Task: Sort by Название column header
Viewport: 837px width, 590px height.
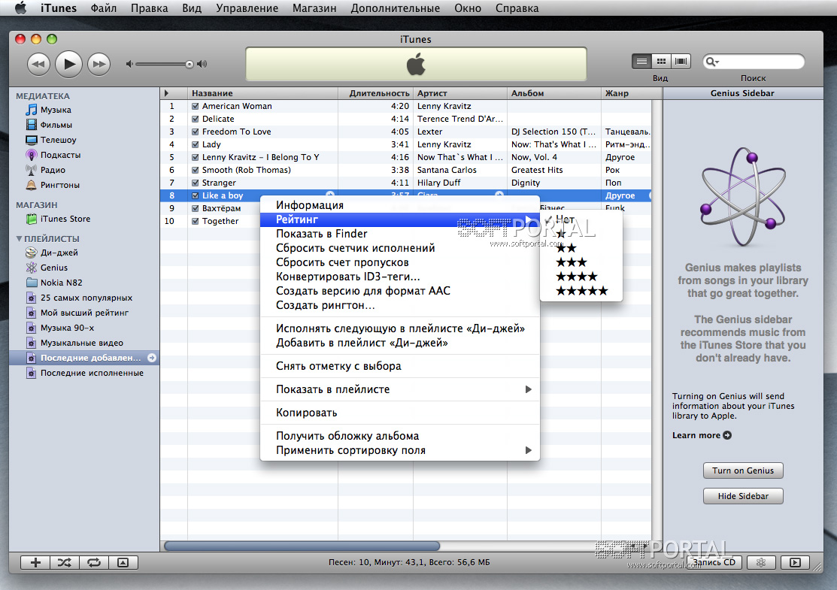Action: pyautogui.click(x=262, y=93)
